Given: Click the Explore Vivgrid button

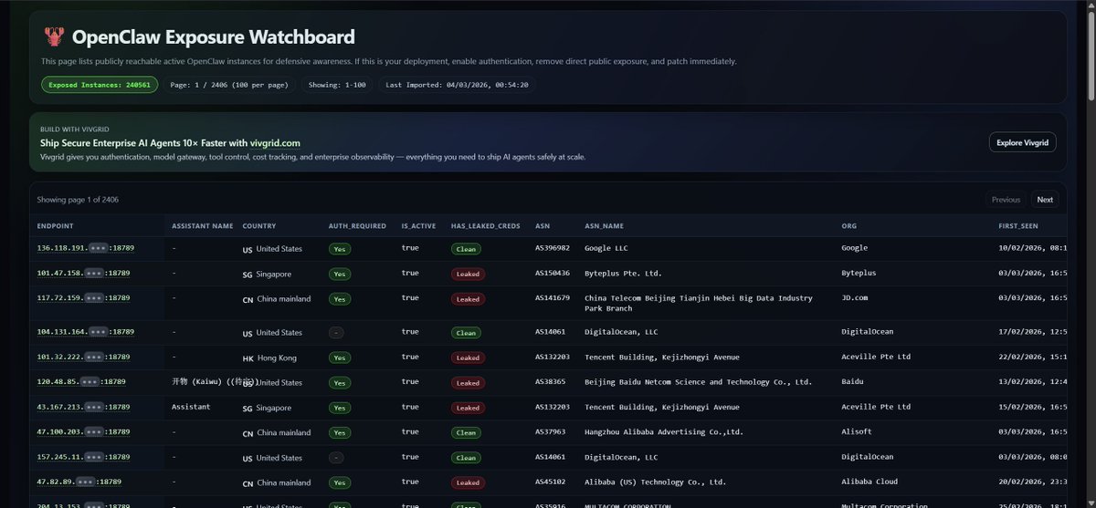Looking at the screenshot, I should (x=1023, y=142).
